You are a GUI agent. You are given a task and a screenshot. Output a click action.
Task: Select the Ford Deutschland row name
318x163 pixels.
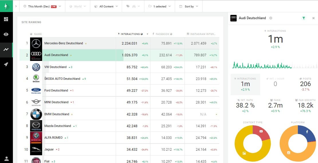coord(56,91)
